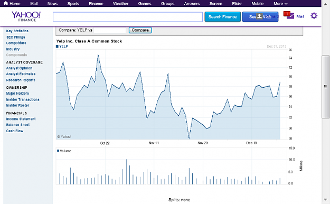Open News in top navigation
This screenshot has width=330, height=204.
pos(52,4)
